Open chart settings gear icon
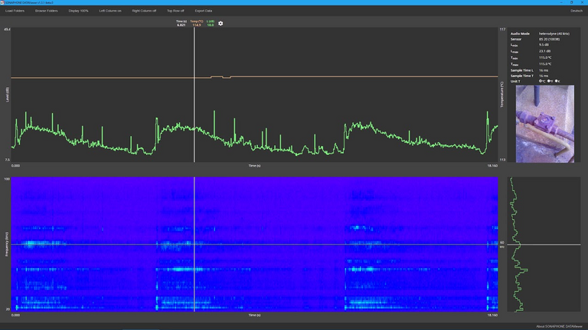The height and width of the screenshot is (330, 588). (x=220, y=24)
